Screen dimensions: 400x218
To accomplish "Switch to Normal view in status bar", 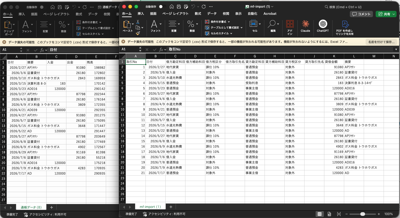I will coord(320,214).
